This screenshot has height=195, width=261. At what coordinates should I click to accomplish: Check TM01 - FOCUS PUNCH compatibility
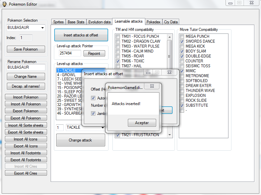coord(118,36)
